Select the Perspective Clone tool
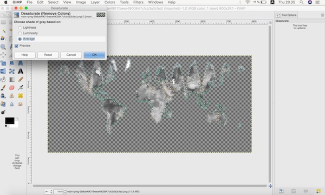The height and width of the screenshot is (195, 325). (3, 104)
